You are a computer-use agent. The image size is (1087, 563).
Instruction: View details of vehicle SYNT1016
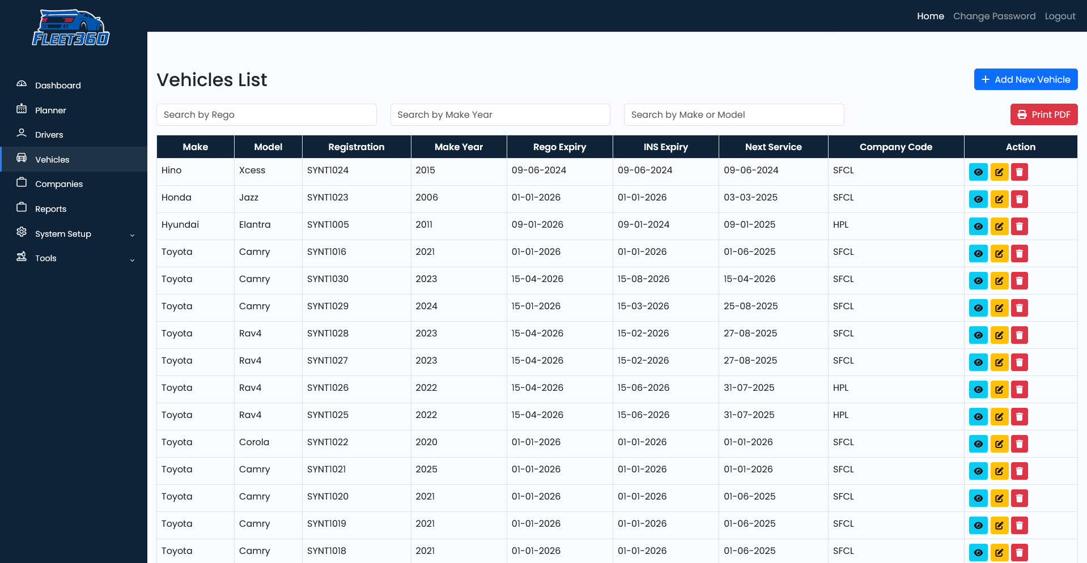tap(978, 254)
